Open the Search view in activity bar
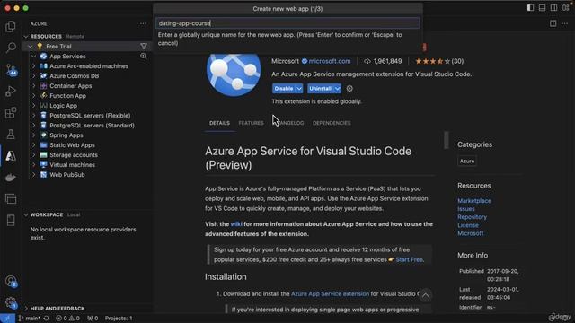 coord(11,48)
